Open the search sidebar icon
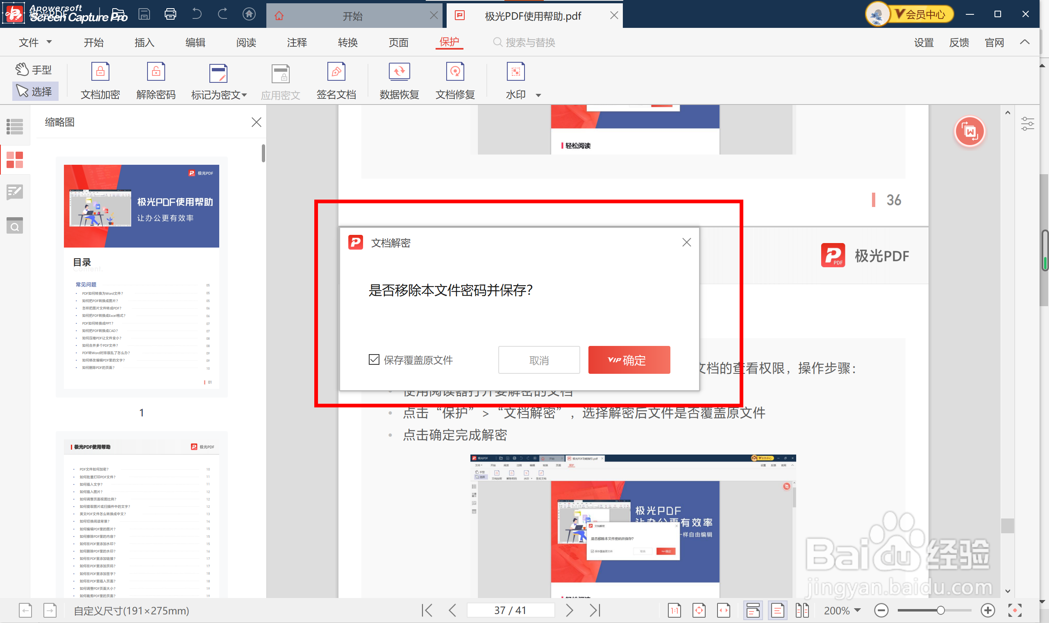The width and height of the screenshot is (1049, 623). click(x=15, y=226)
